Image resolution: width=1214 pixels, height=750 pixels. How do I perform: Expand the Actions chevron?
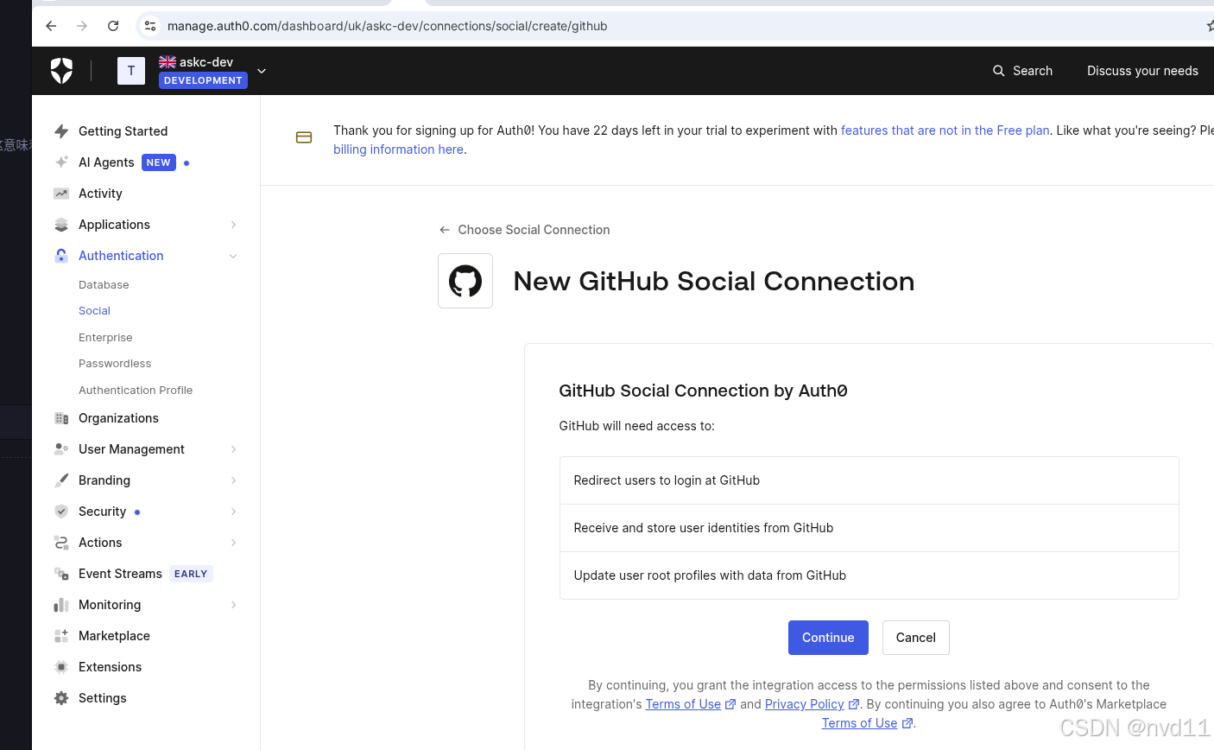[x=234, y=543]
